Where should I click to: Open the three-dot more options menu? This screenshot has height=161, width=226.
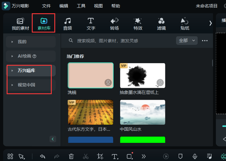coord(205,41)
